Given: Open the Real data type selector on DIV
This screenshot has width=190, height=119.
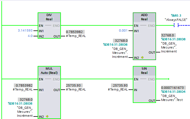Looking at the screenshot, I should tap(49, 19).
